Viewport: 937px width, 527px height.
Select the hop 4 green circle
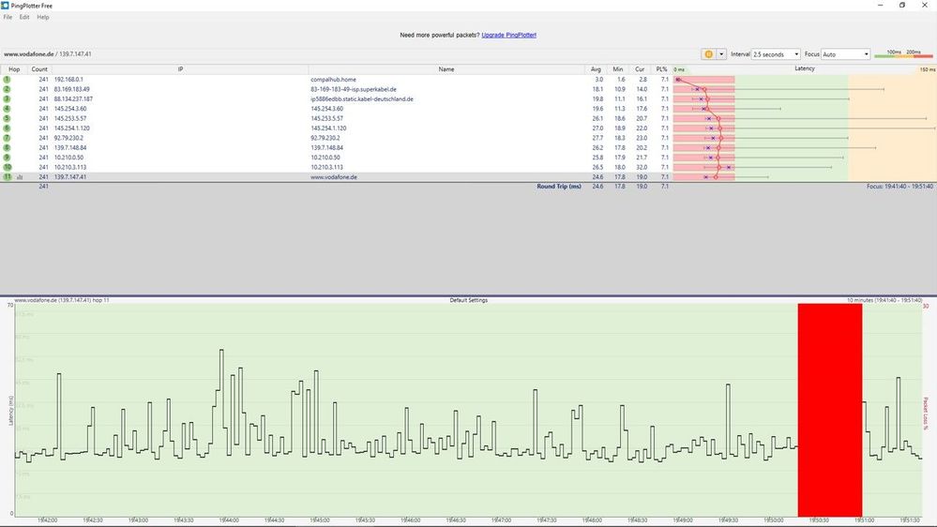tap(8, 109)
